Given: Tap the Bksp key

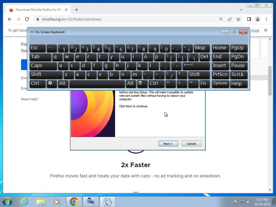Looking at the screenshot, I should [202, 48].
